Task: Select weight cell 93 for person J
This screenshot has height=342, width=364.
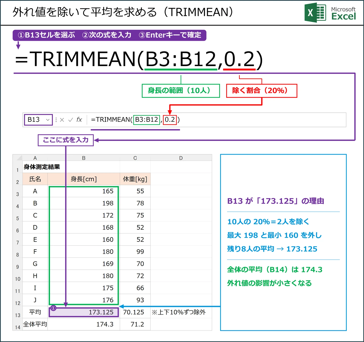Action: tap(135, 300)
